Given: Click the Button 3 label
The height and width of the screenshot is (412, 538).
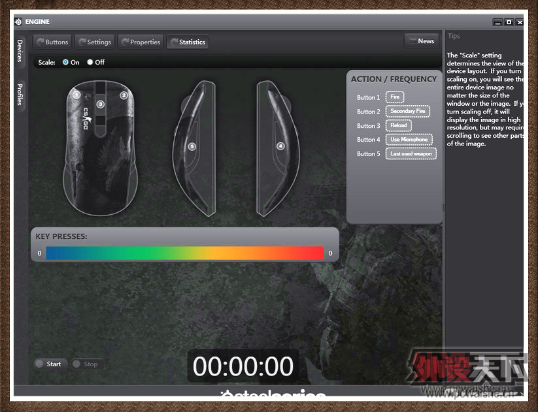Looking at the screenshot, I should click(x=369, y=126).
